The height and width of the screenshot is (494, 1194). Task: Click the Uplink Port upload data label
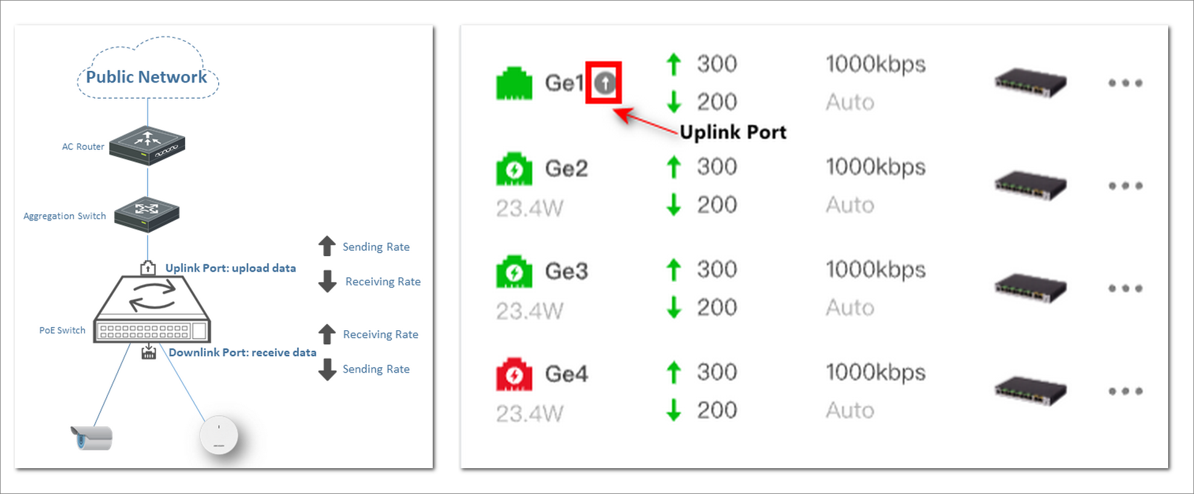[231, 268]
